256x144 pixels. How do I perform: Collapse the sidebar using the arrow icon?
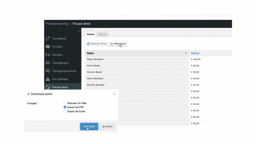click(x=80, y=31)
